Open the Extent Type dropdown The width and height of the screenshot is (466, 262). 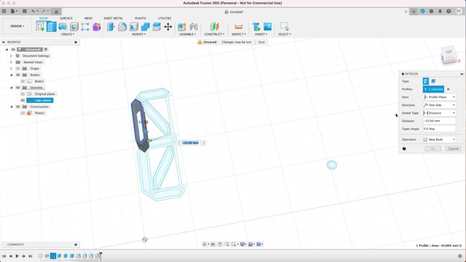point(439,113)
